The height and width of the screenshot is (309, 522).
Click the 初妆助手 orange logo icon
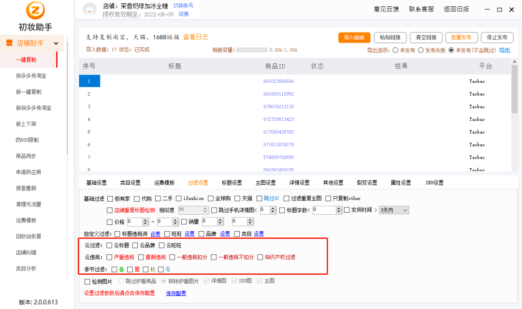click(x=35, y=10)
